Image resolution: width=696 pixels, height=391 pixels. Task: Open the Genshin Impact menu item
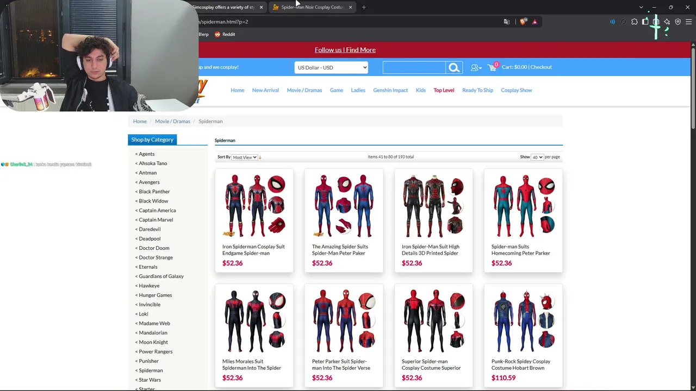tap(390, 90)
